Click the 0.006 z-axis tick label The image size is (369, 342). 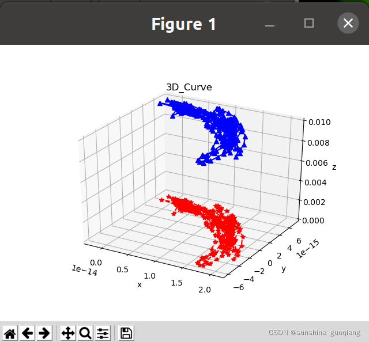pos(317,163)
